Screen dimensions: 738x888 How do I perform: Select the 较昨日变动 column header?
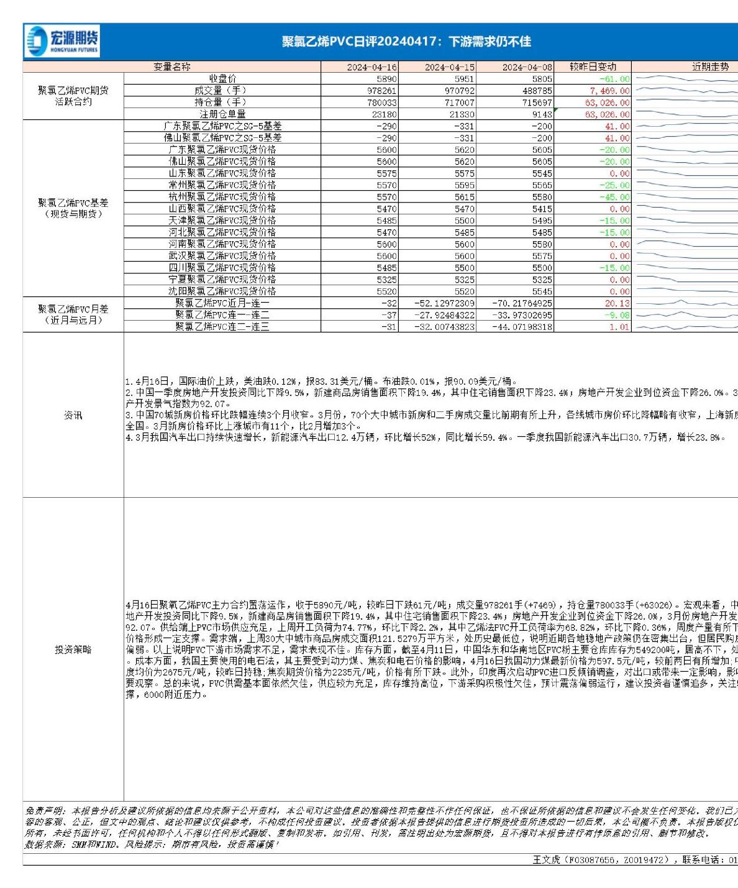point(593,66)
